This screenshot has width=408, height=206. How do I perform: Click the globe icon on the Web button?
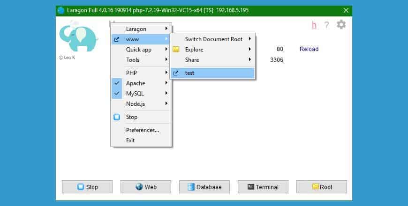[x=139, y=187]
